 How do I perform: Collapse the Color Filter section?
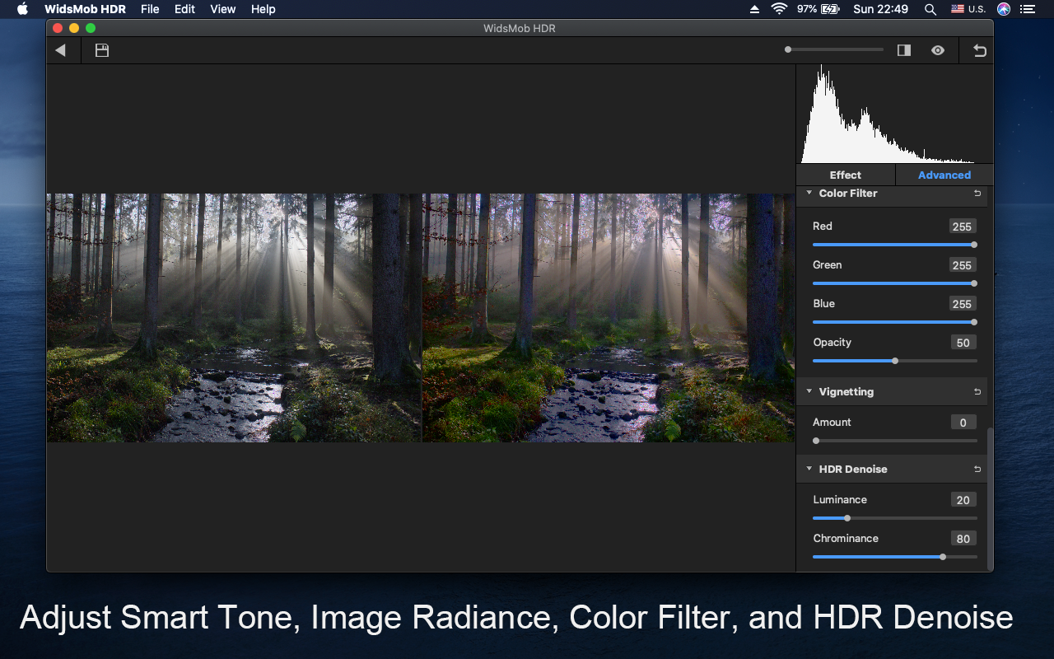tap(809, 194)
